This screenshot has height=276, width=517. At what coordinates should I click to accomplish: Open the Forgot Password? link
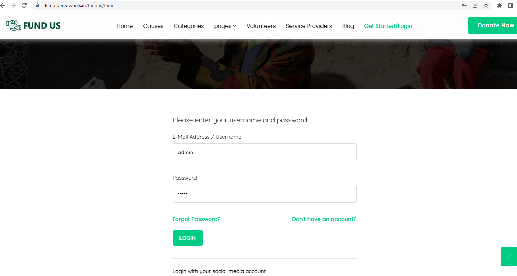[x=197, y=219]
